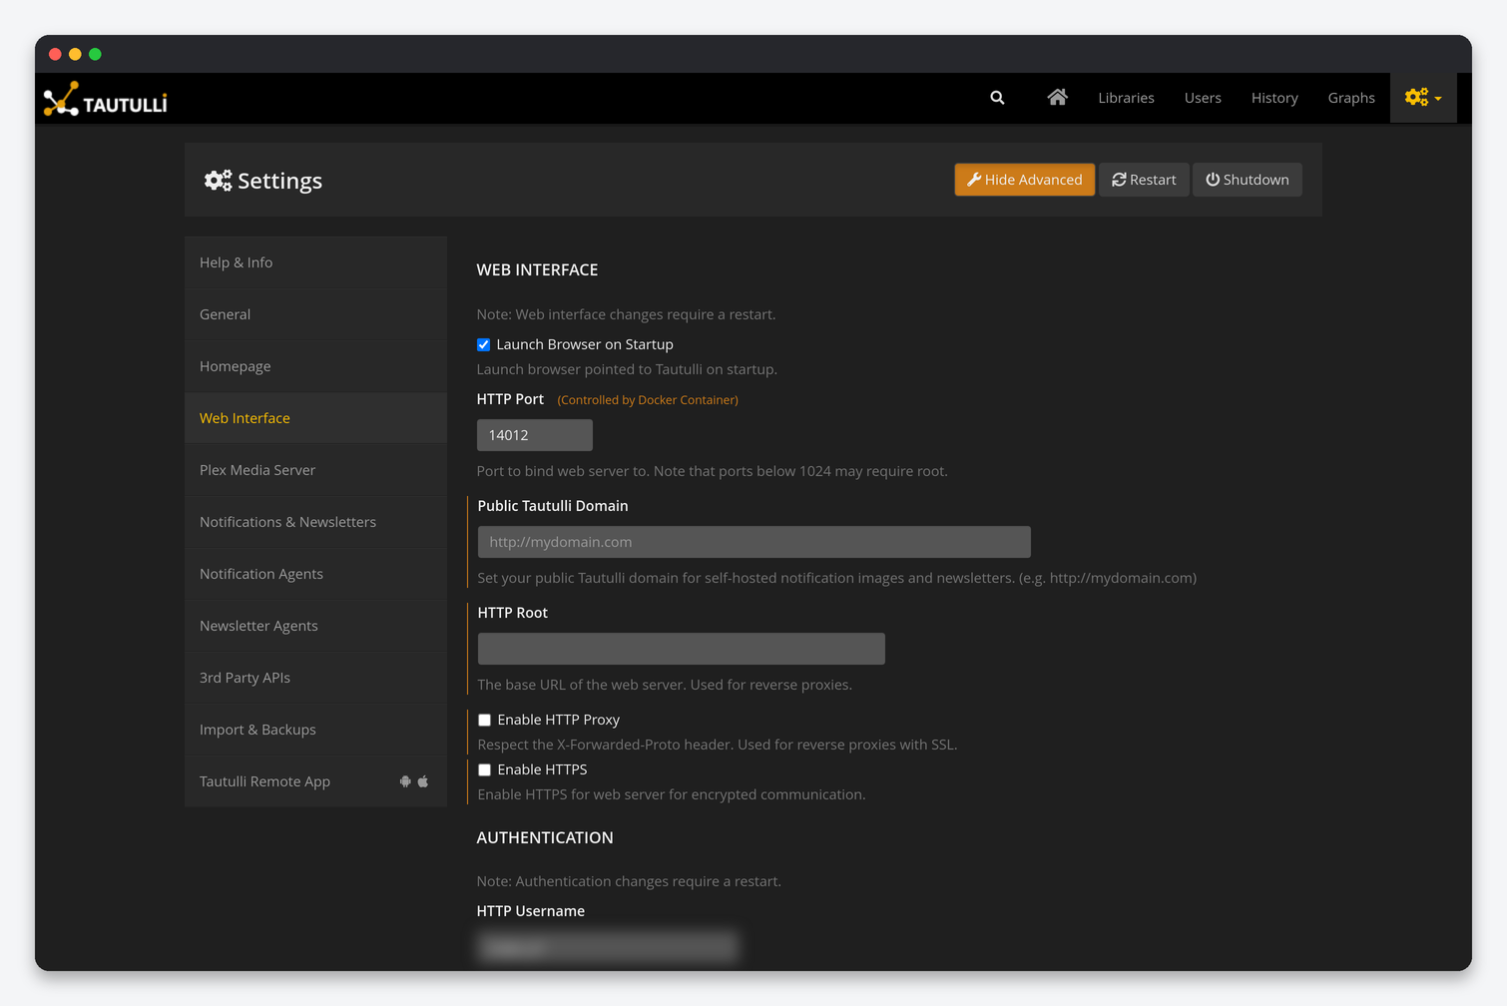Click the blurred HTTP Username field

point(609,946)
